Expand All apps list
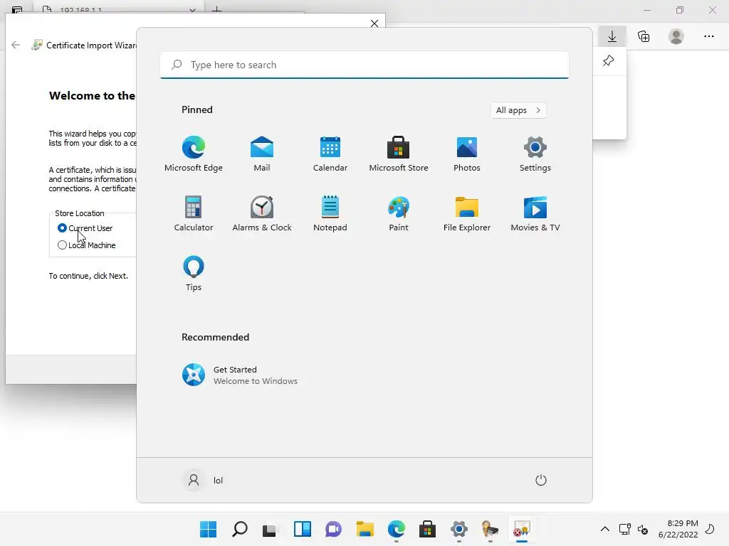The width and height of the screenshot is (729, 546). coord(518,110)
